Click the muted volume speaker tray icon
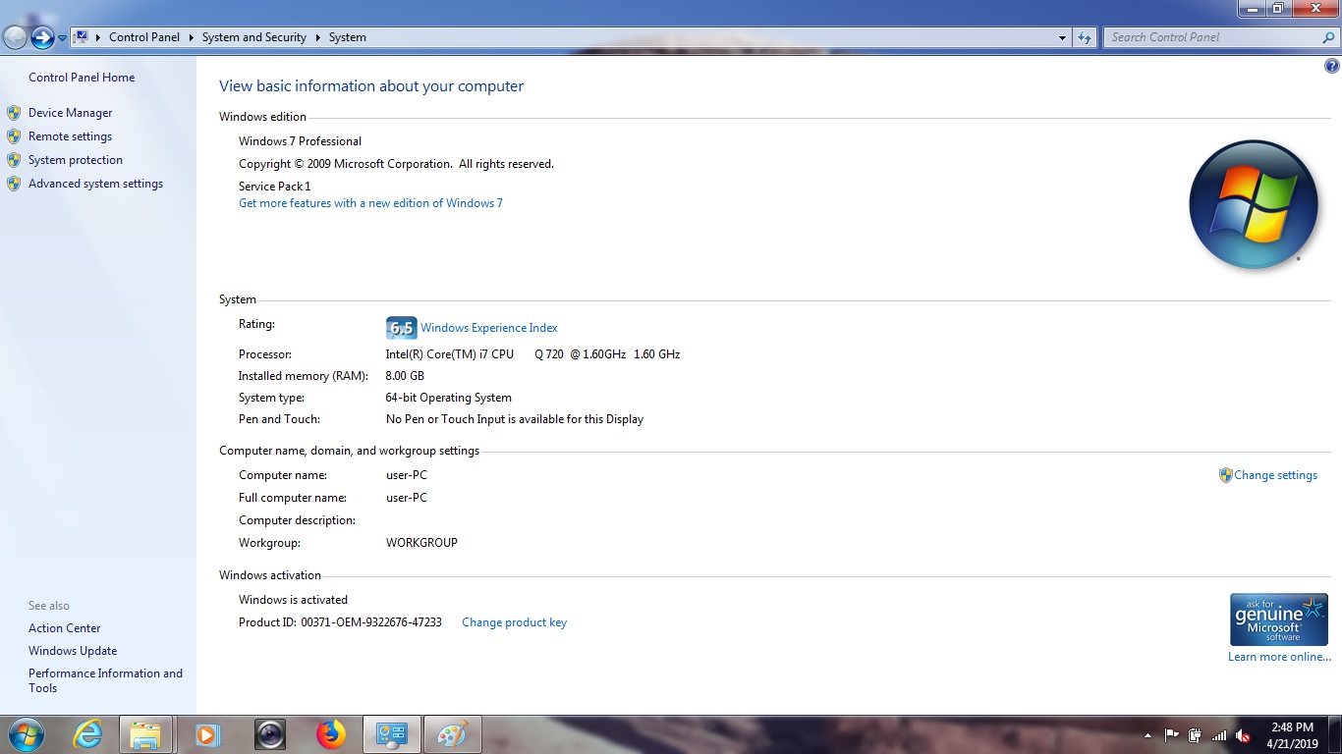1342x754 pixels. click(x=1243, y=735)
